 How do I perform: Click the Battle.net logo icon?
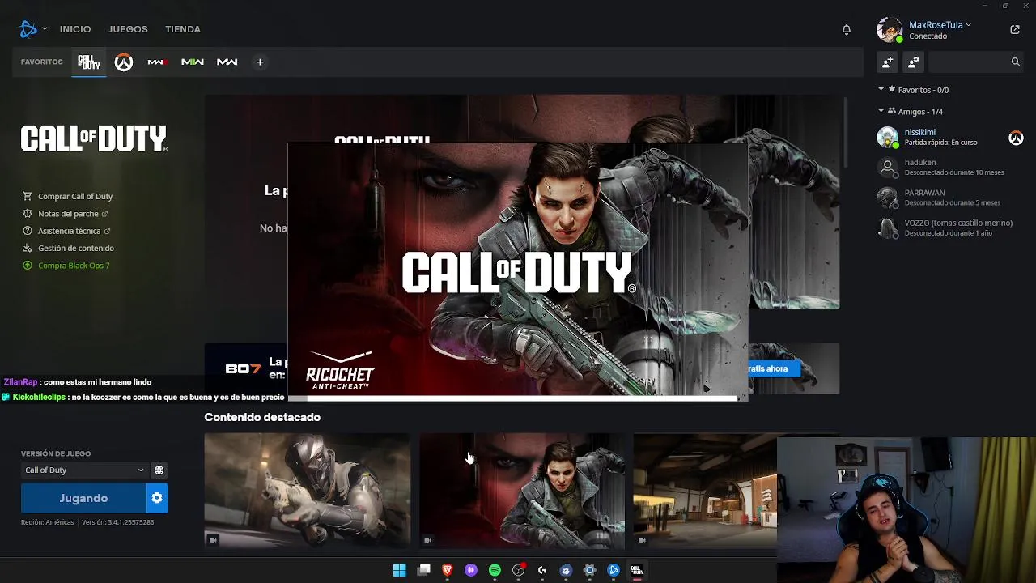tap(28, 29)
